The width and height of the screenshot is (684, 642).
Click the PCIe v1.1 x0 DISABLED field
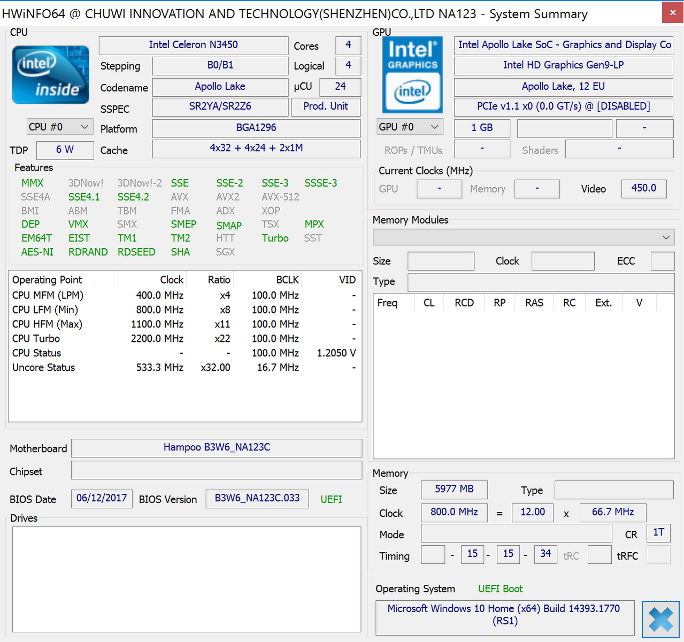pos(564,106)
